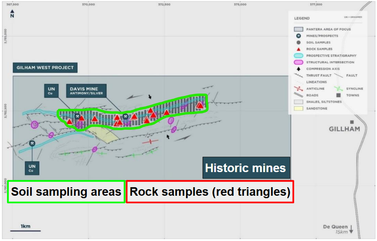Image resolution: width=377 pixels, height=241 pixels.
Task: Click the green Syncline symbol in the legend
Action: pos(337,89)
